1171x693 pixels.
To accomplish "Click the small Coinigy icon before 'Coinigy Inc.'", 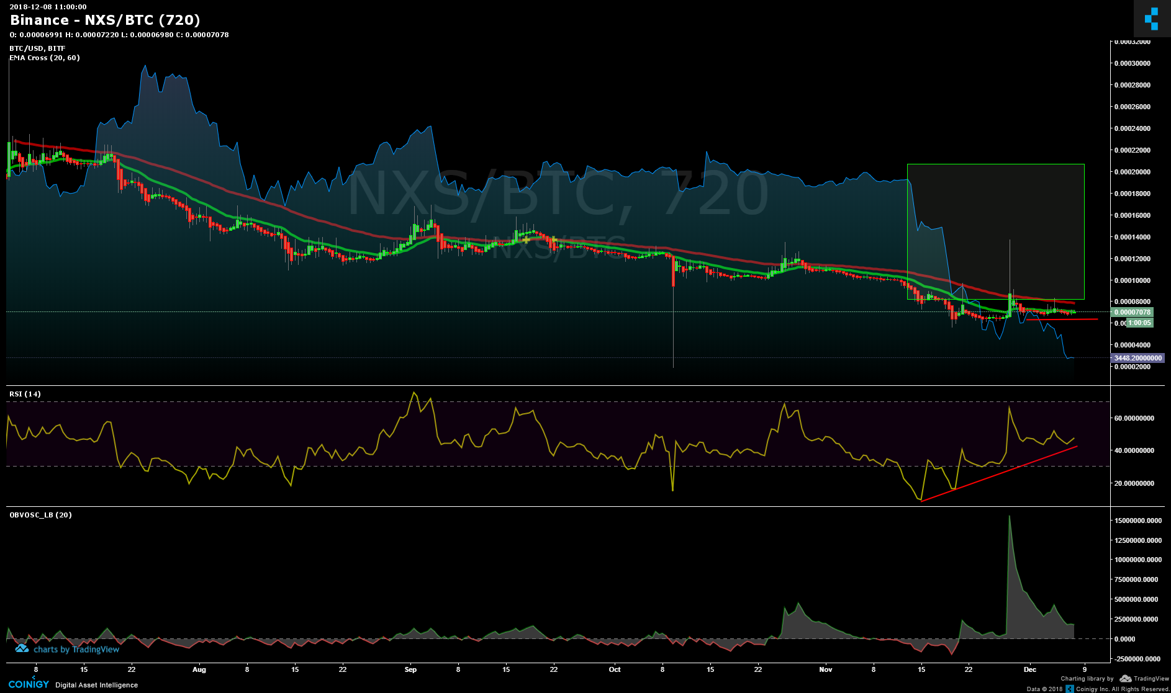I will point(1070,689).
